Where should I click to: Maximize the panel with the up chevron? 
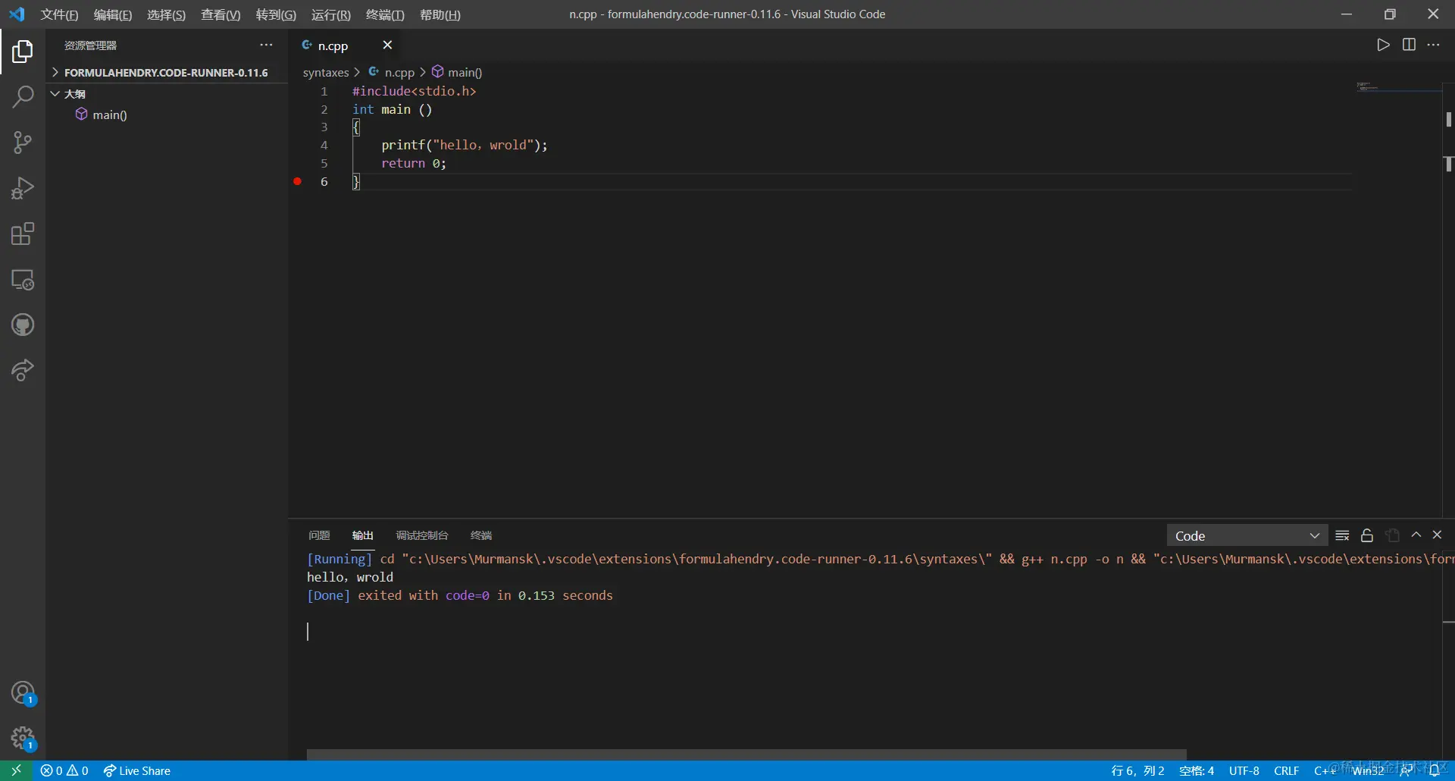point(1416,535)
